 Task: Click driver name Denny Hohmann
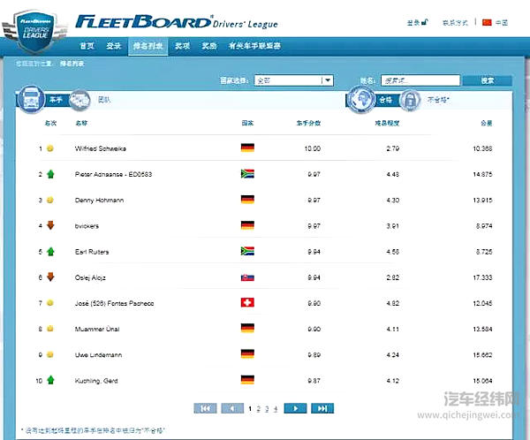[99, 201]
